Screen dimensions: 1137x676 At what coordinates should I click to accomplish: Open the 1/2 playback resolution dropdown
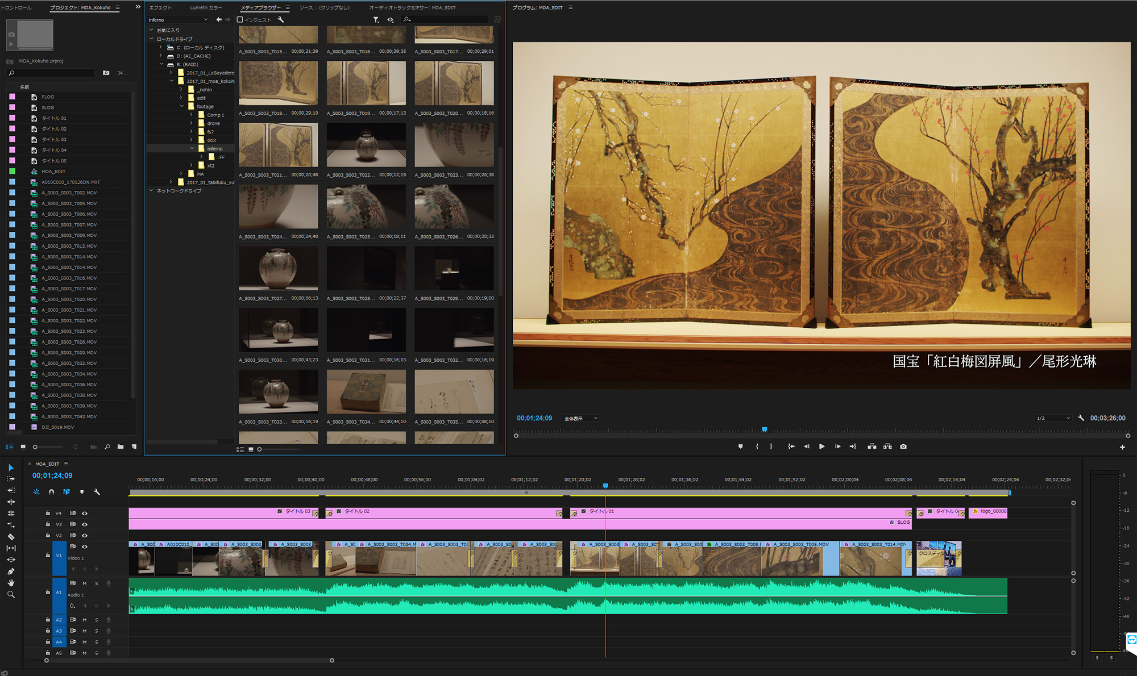coord(1052,418)
